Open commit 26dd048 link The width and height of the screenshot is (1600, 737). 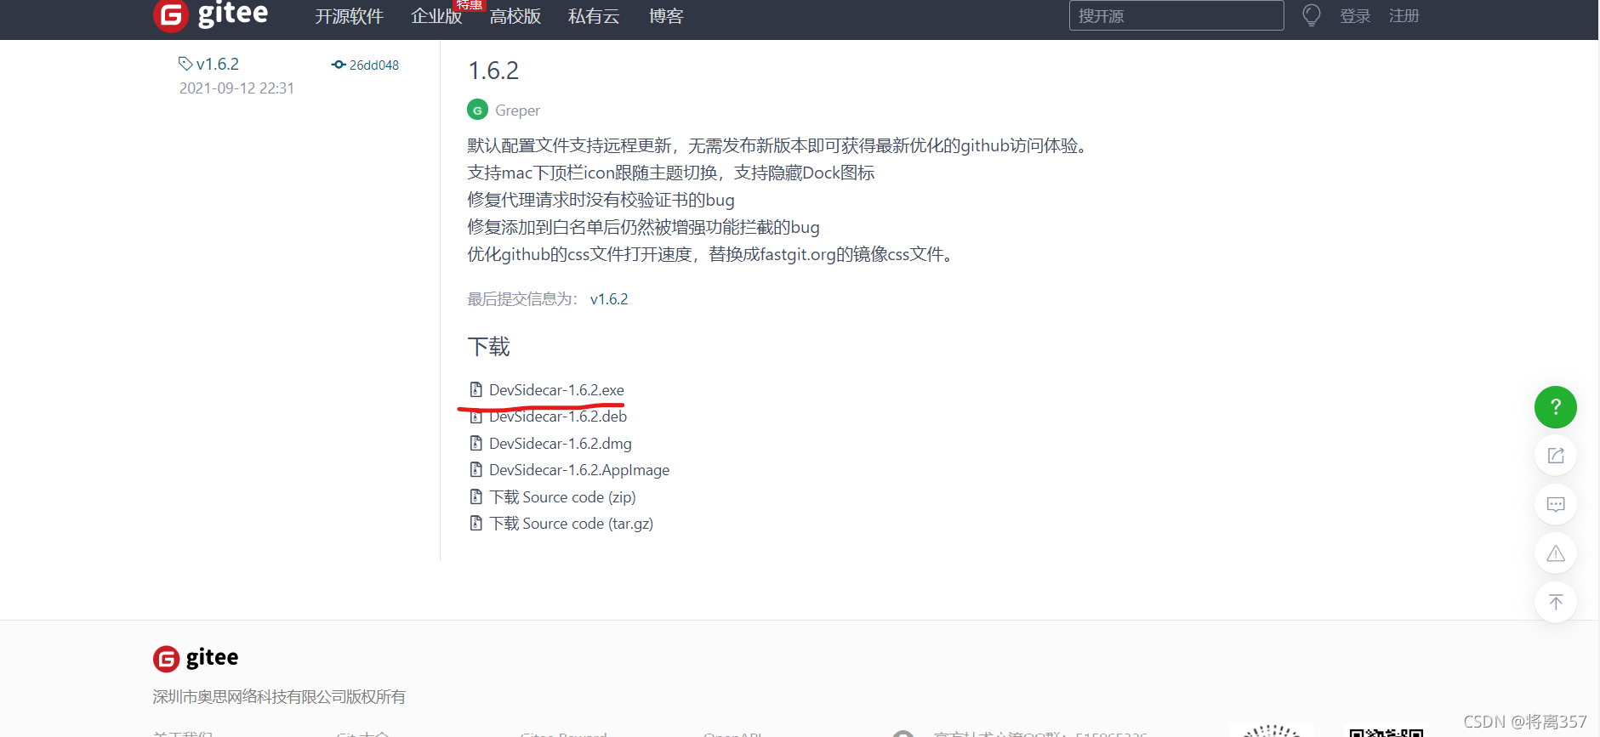365,65
